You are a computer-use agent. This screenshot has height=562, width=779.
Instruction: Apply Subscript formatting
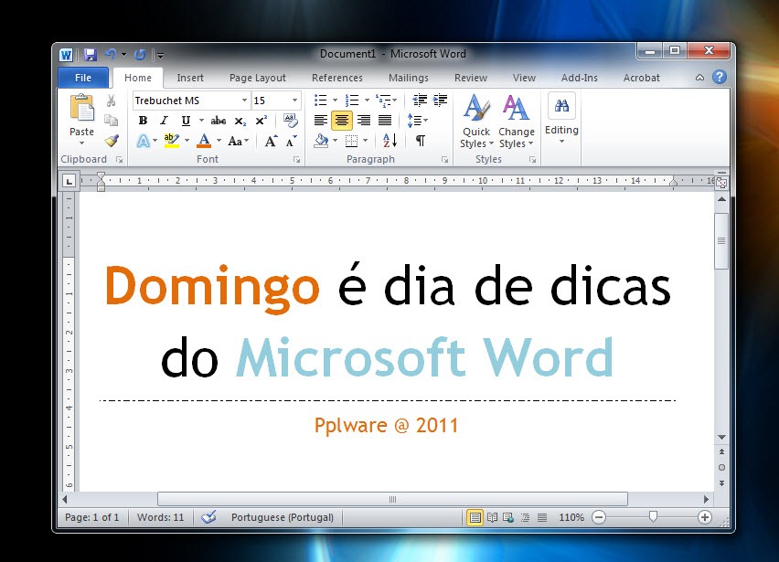[x=240, y=121]
